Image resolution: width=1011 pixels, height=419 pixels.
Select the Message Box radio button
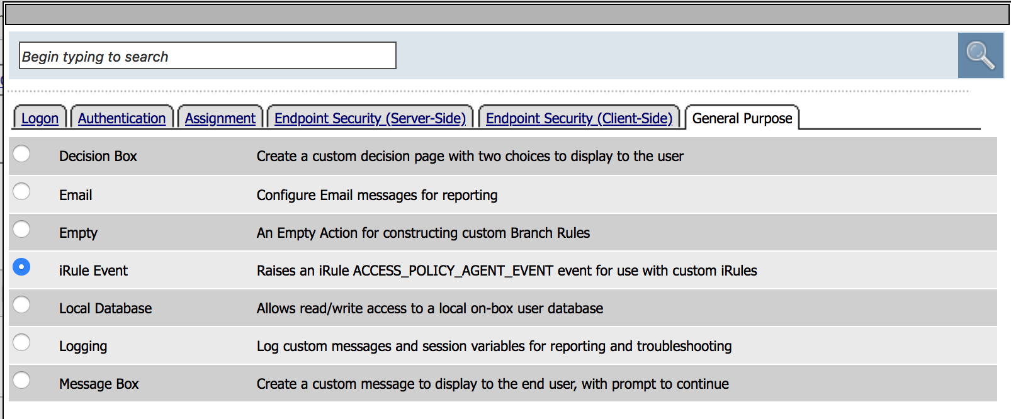tap(21, 380)
